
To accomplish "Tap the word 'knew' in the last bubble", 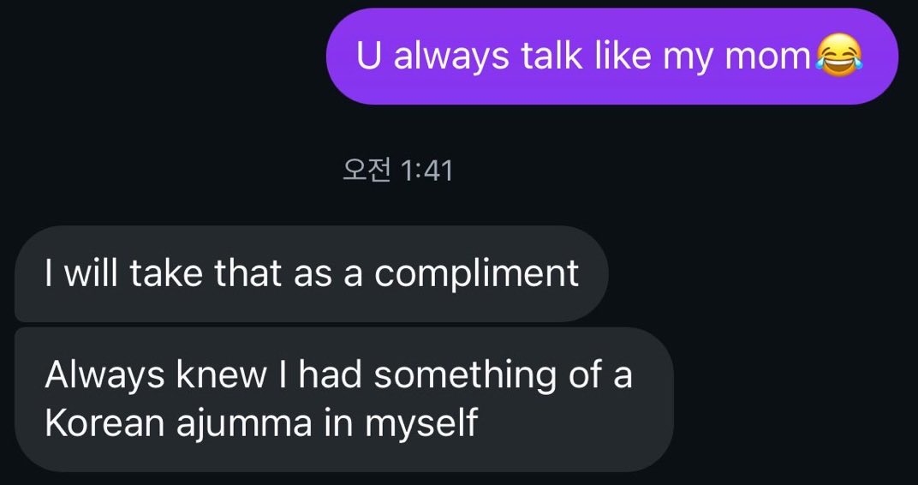I will point(223,374).
